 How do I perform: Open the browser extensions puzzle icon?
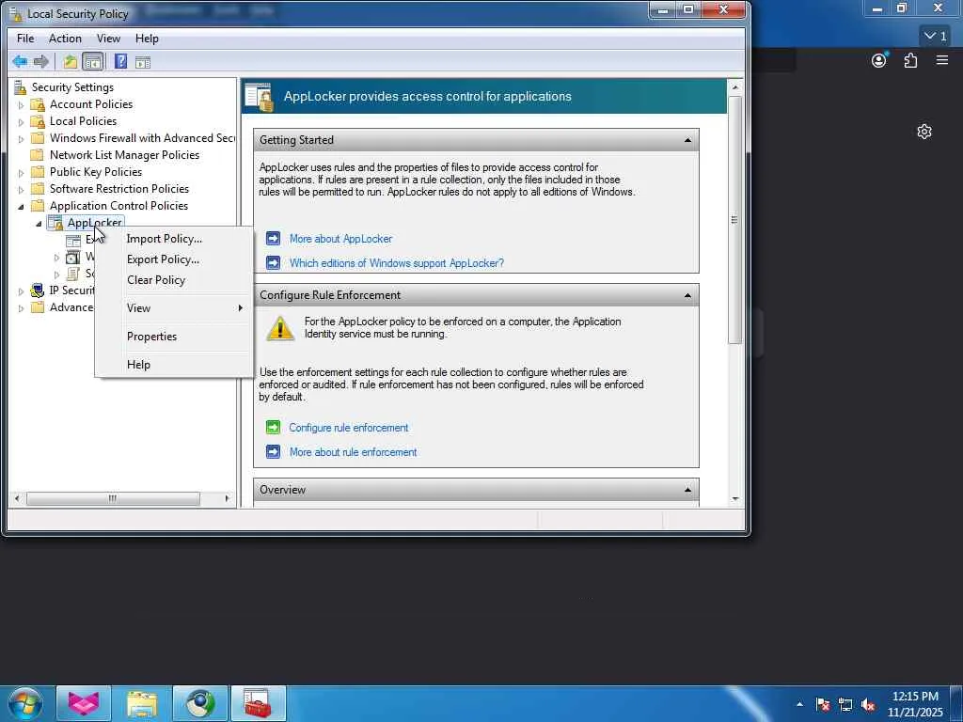(x=910, y=60)
